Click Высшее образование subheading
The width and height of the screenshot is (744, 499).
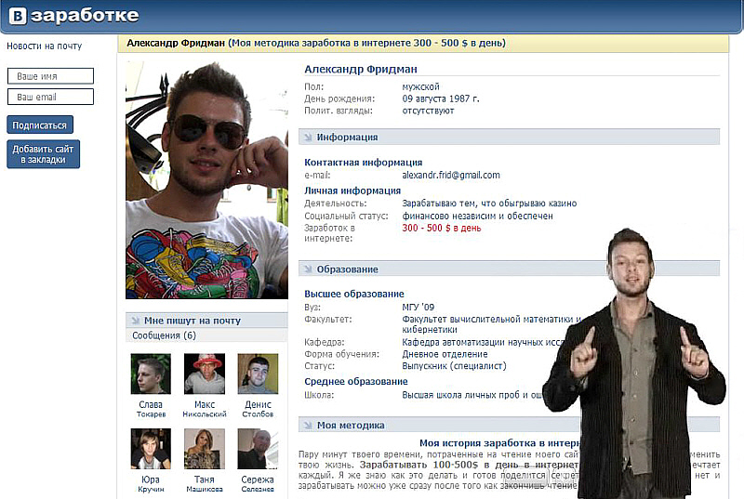coord(354,294)
